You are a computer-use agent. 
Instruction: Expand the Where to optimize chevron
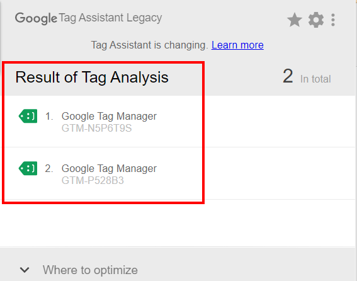[x=25, y=270]
